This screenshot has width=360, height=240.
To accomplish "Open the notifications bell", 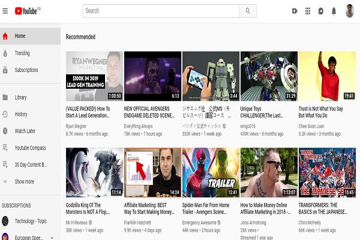I will click(x=334, y=11).
